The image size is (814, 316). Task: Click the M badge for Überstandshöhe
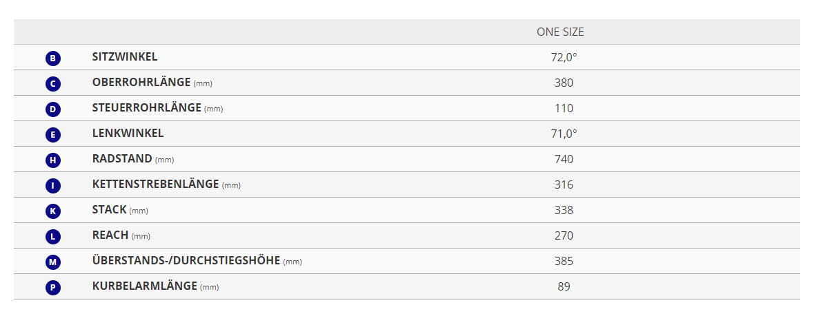[x=53, y=262]
